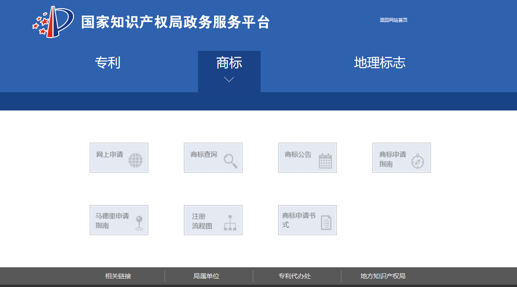
Task: Click 专利代办处 in the footer
Action: (x=294, y=276)
